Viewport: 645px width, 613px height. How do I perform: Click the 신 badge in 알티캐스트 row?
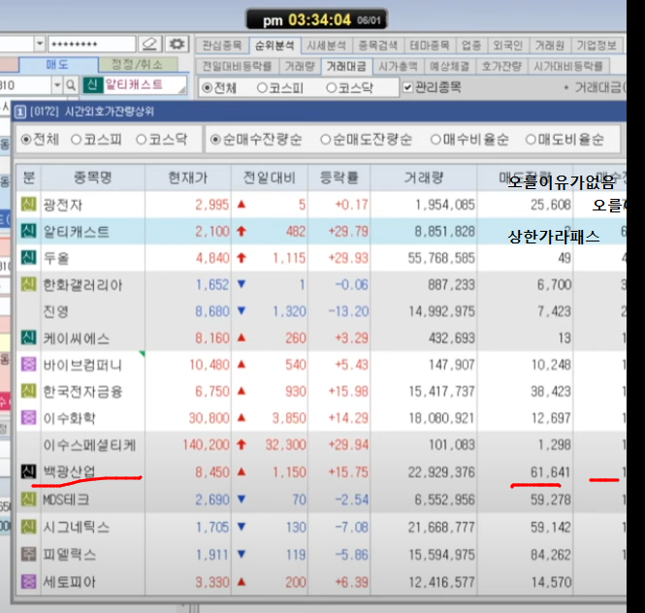[x=28, y=231]
